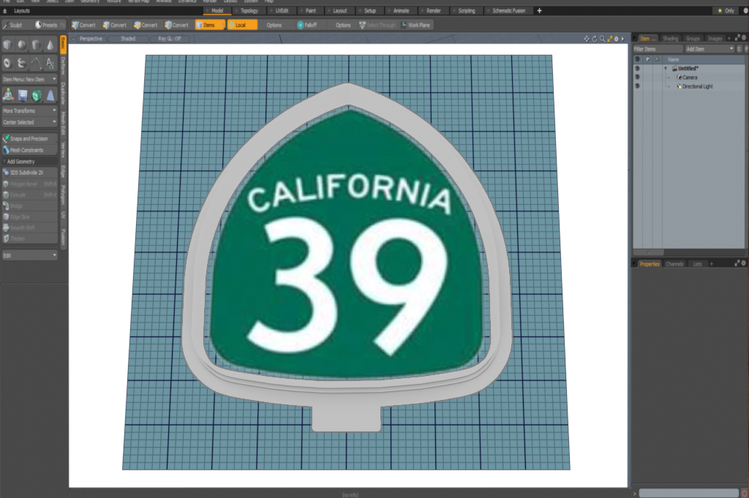
Task: Open the Deform vertical tab
Action: click(63, 66)
